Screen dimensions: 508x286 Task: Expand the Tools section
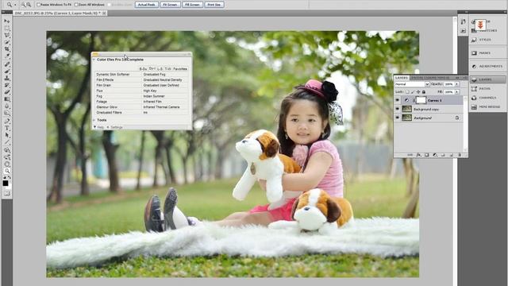94,120
